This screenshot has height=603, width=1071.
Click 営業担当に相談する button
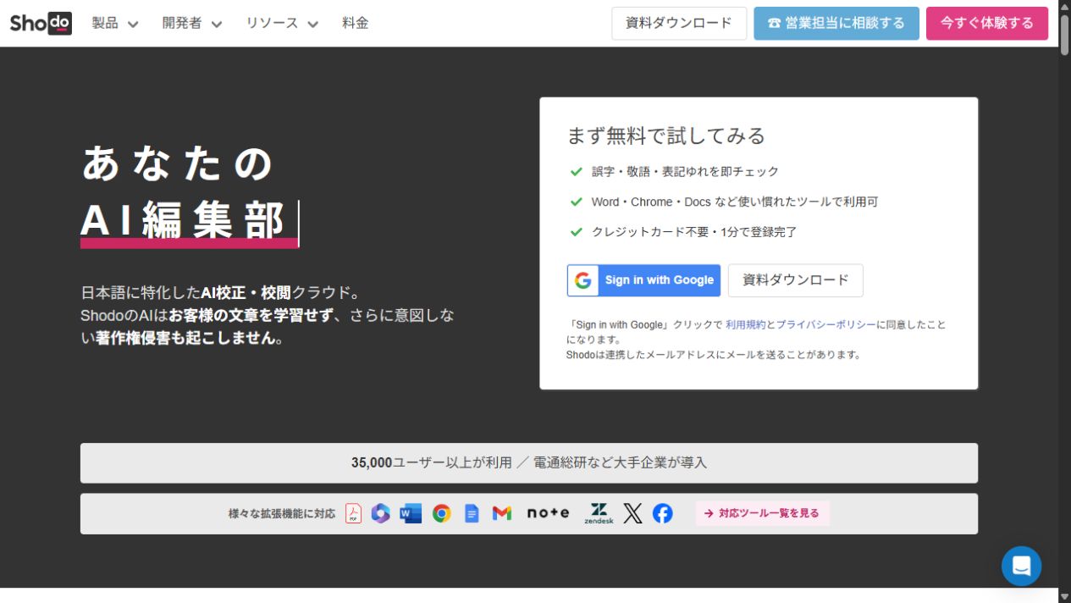[x=836, y=23]
